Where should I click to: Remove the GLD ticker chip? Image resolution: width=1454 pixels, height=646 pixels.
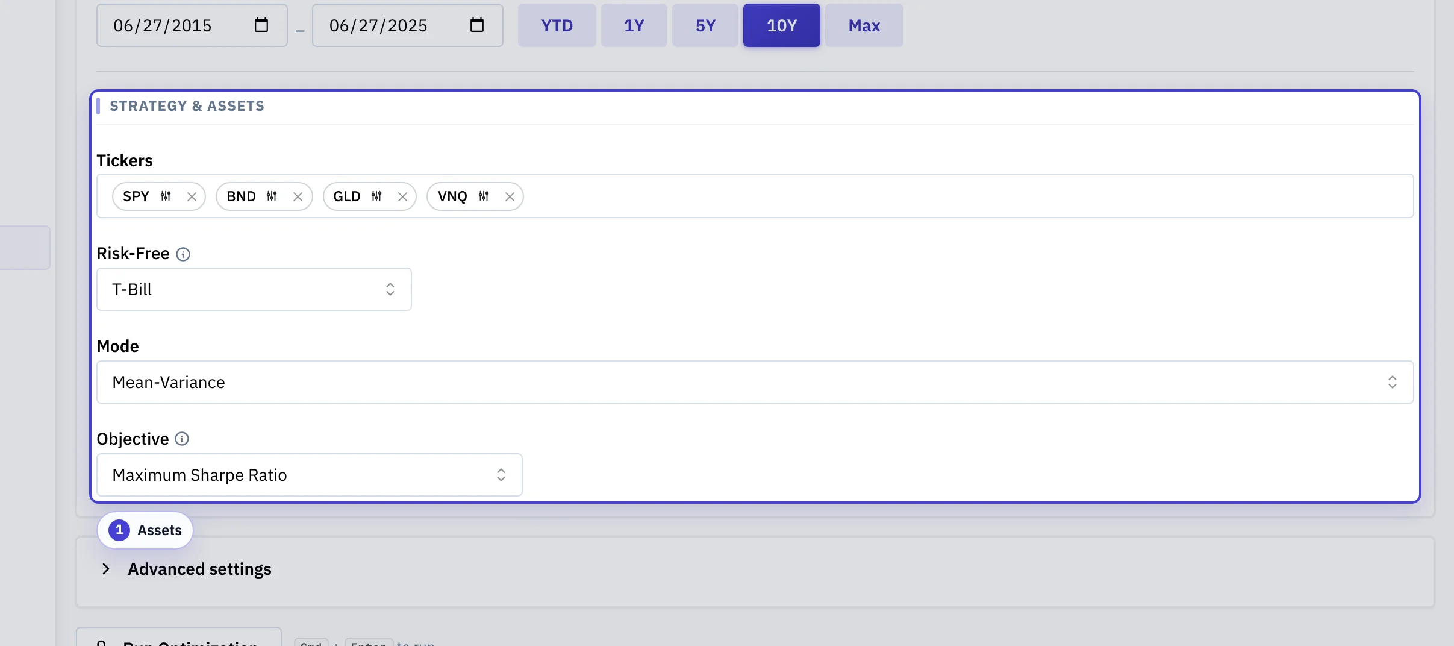click(x=402, y=196)
